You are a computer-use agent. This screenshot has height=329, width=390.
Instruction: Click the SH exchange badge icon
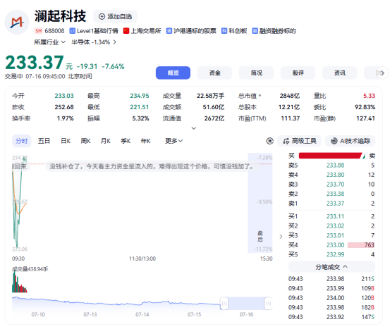[x=38, y=31]
